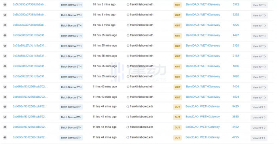
Task: Click eye icon in token 4497 row
Action: (5, 35)
